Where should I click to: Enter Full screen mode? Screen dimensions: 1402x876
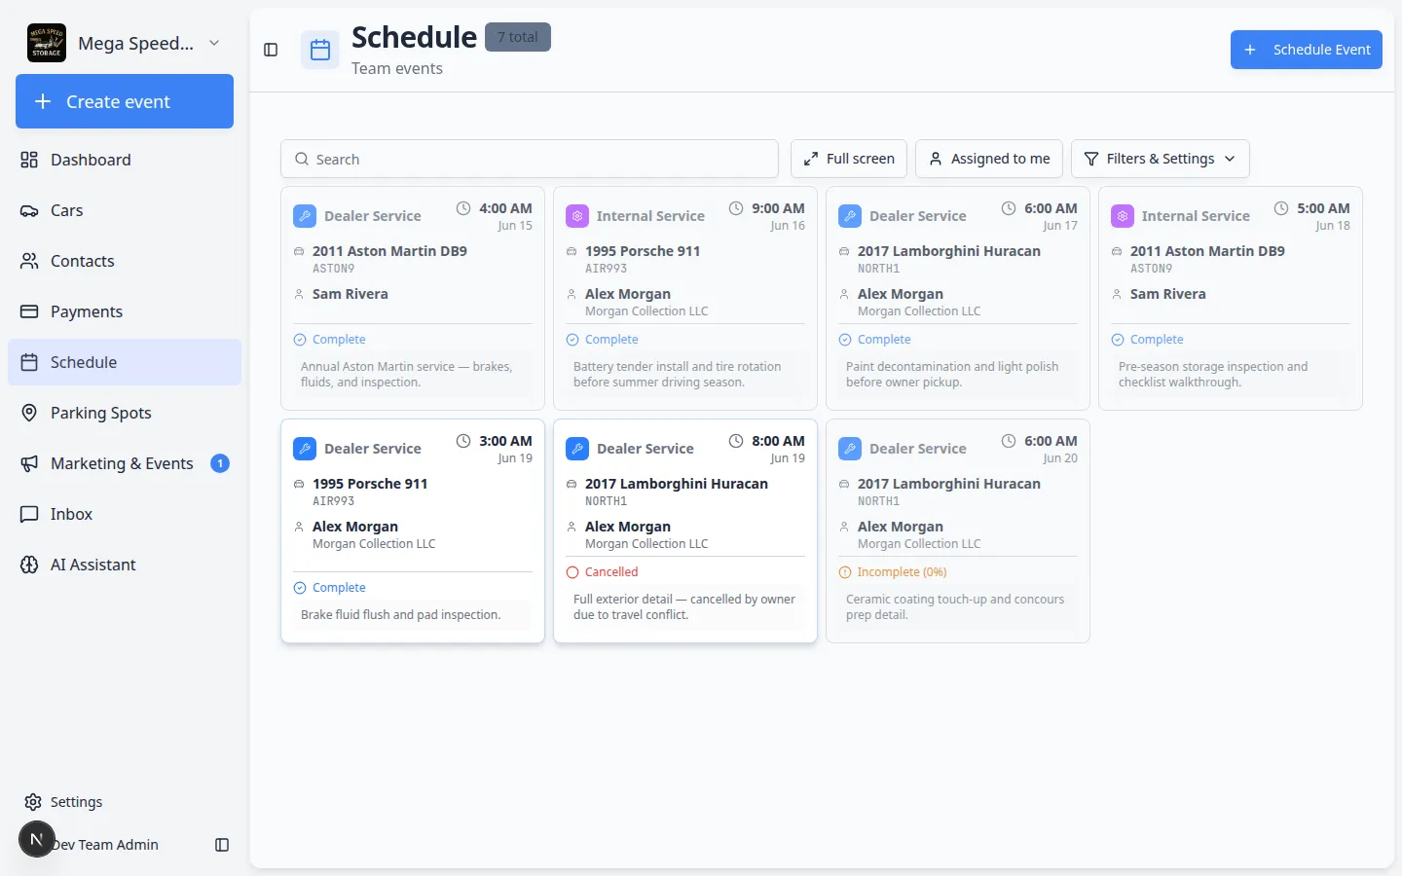(x=849, y=159)
